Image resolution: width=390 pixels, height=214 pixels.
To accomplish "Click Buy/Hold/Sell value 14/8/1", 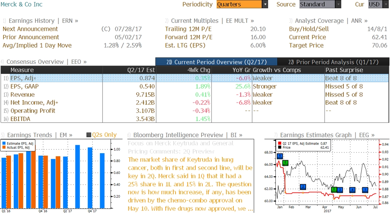I will point(377,29).
